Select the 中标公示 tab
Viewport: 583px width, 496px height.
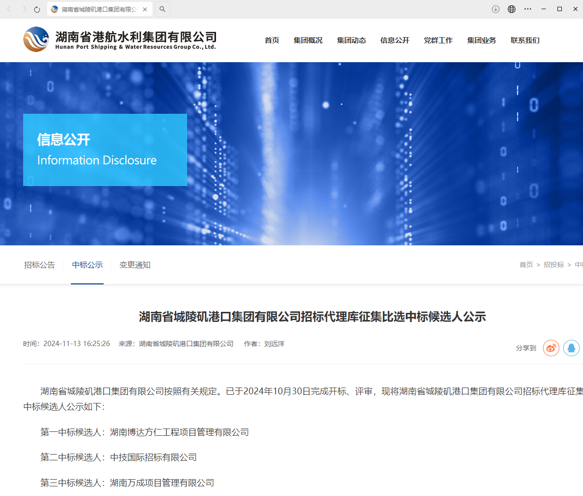click(x=87, y=265)
